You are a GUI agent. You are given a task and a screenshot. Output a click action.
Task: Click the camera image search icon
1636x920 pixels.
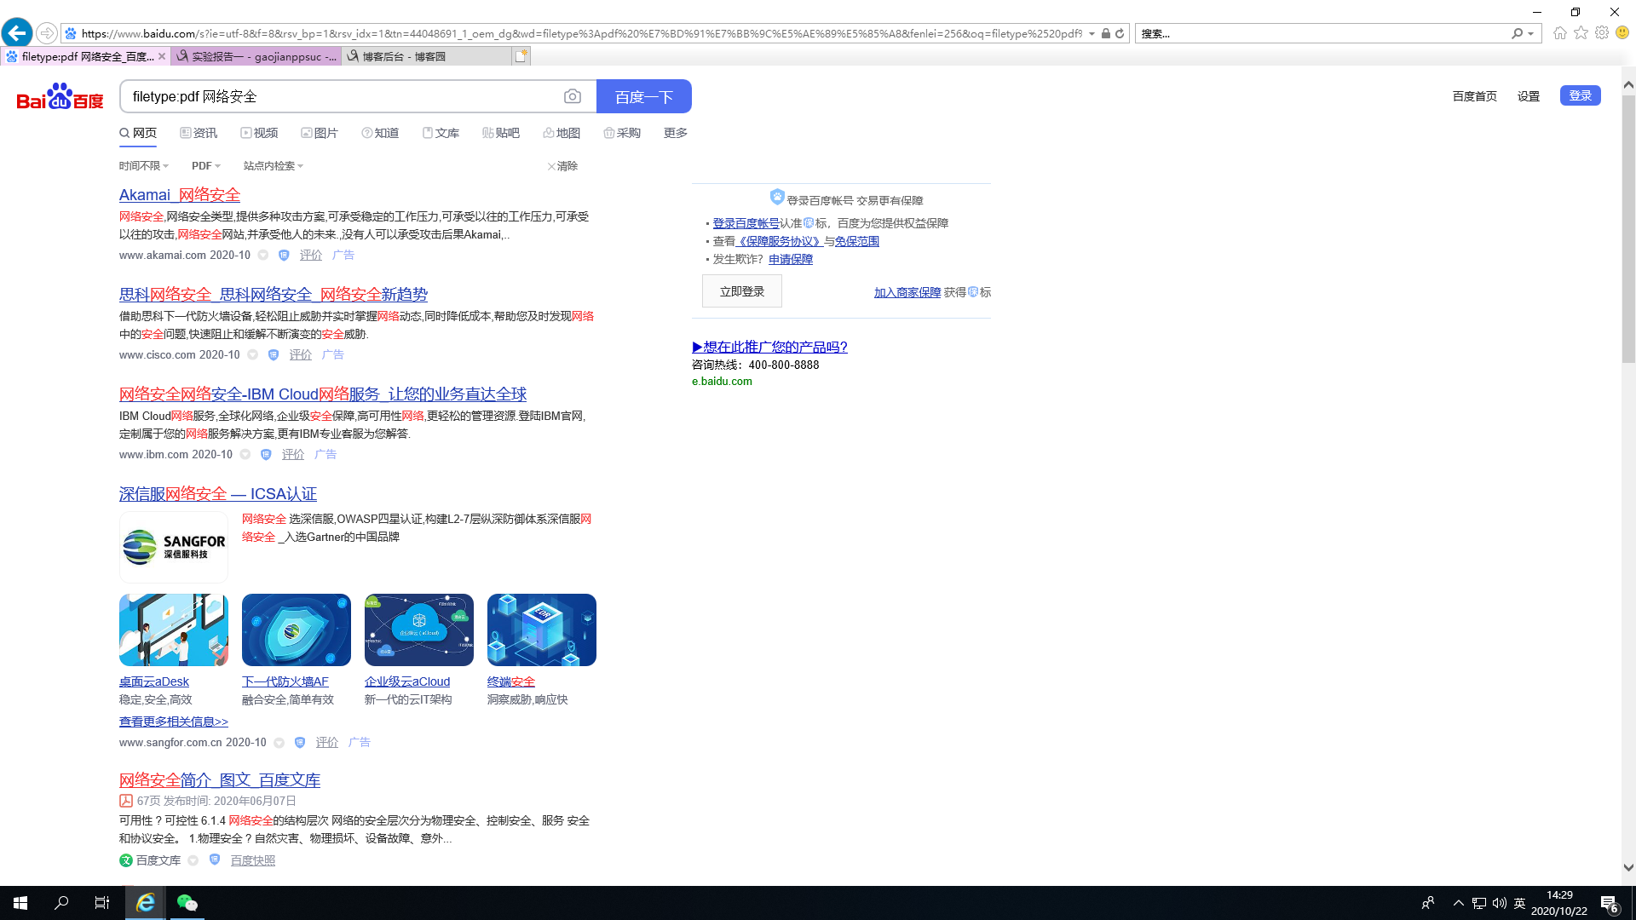point(573,97)
